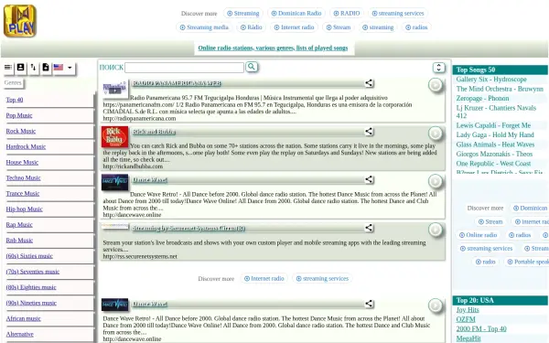This screenshot has height=343, width=549.
Task: Select Glass Animals - Heat Waves song
Action: (495, 145)
